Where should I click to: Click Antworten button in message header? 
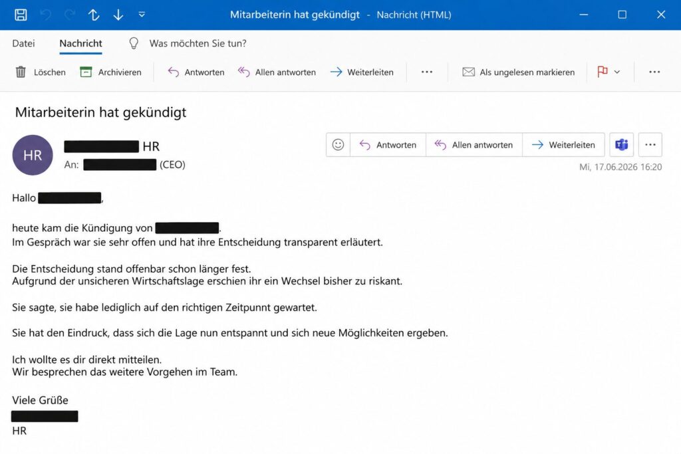tap(388, 144)
